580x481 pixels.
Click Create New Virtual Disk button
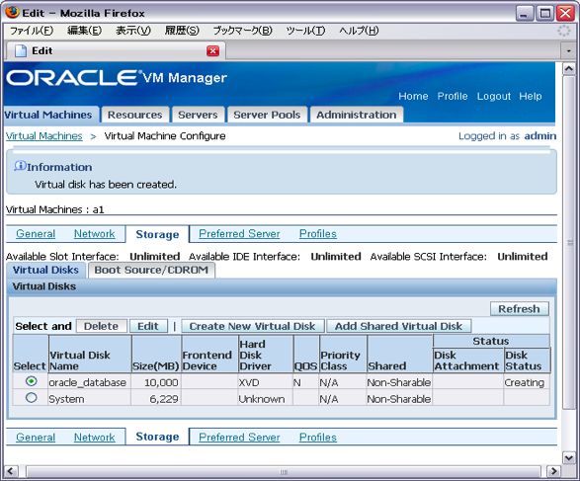252,326
